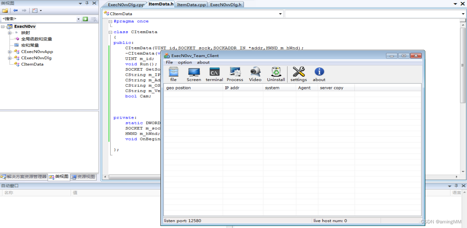
Task: Click the server copy column header
Action: click(x=336, y=88)
